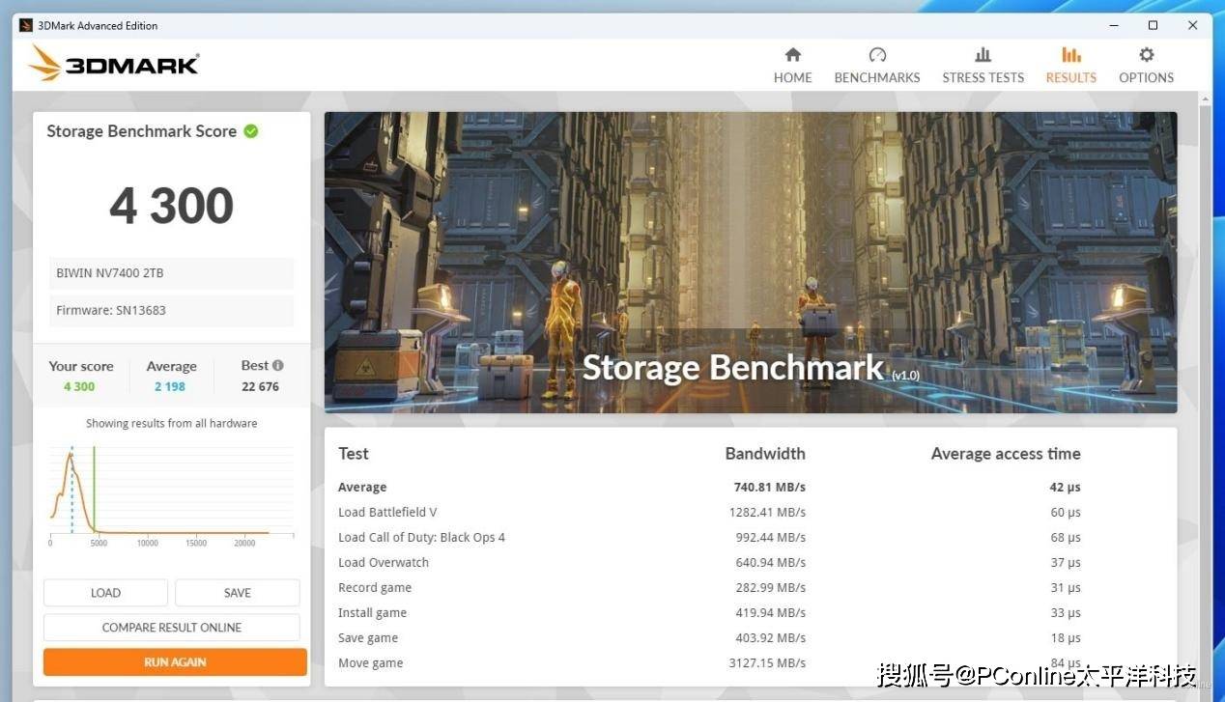1225x702 pixels.
Task: Minimize the 3DMark window
Action: coord(1114,25)
